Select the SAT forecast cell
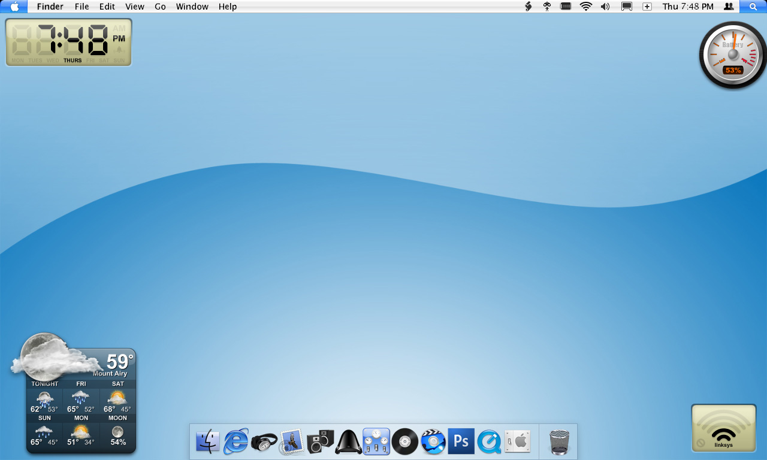Image resolution: width=767 pixels, height=460 pixels. coord(117,397)
